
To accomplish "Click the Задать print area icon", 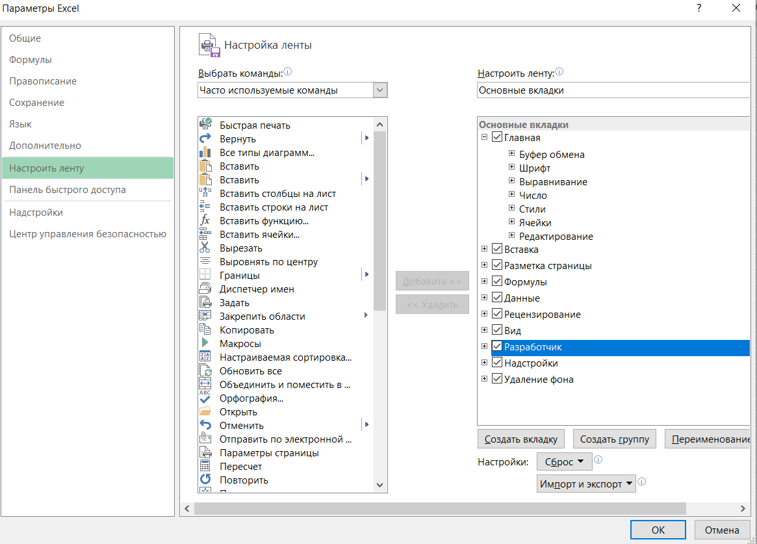I will click(206, 302).
